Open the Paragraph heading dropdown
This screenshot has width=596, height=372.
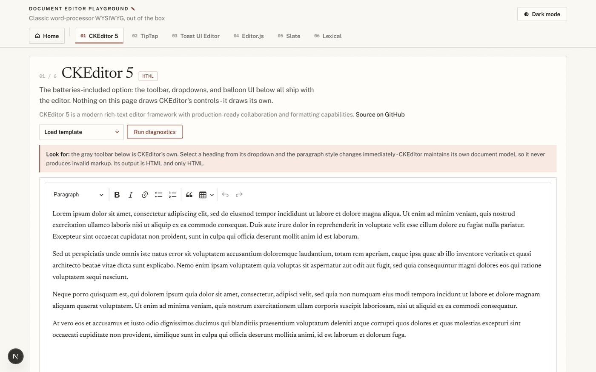tap(78, 195)
